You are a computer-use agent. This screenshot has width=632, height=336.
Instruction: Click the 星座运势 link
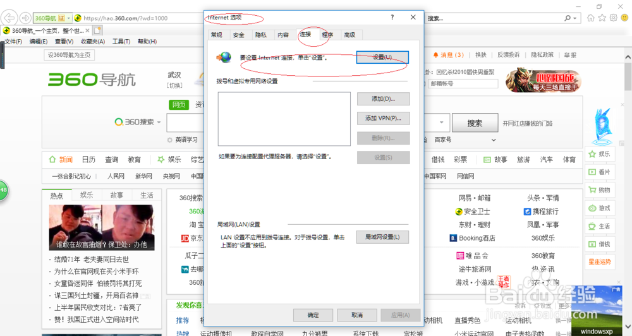pos(599,262)
